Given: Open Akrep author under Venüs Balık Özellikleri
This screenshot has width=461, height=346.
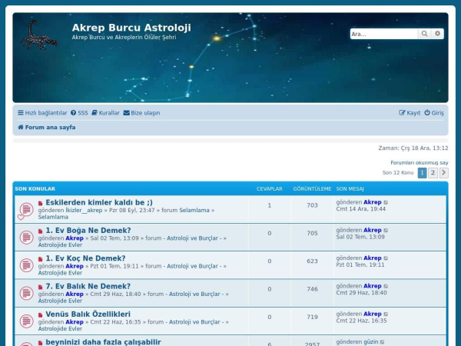Looking at the screenshot, I should 75,322.
